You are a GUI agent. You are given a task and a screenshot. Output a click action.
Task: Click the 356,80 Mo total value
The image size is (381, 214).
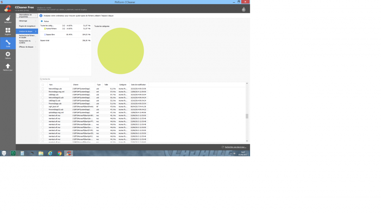click(x=86, y=41)
